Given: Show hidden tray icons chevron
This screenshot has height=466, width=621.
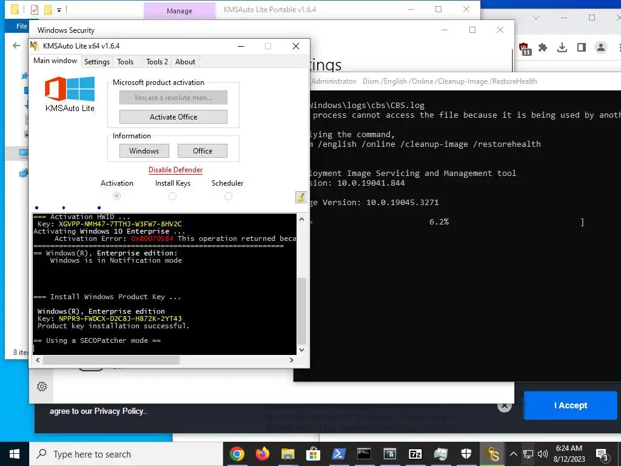Looking at the screenshot, I should (x=513, y=454).
